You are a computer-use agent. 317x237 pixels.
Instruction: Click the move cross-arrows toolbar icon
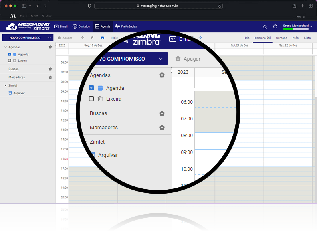pyautogui.click(x=83, y=38)
